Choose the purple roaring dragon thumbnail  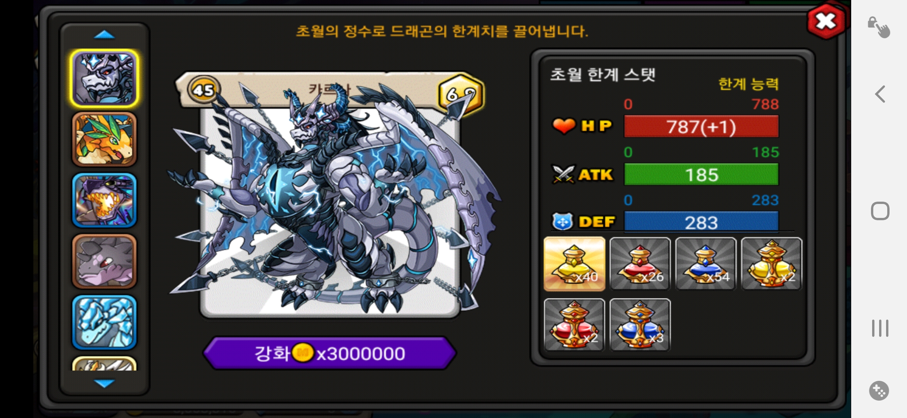[104, 200]
